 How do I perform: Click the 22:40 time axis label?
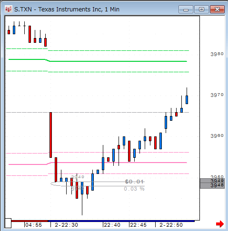(x=112, y=225)
